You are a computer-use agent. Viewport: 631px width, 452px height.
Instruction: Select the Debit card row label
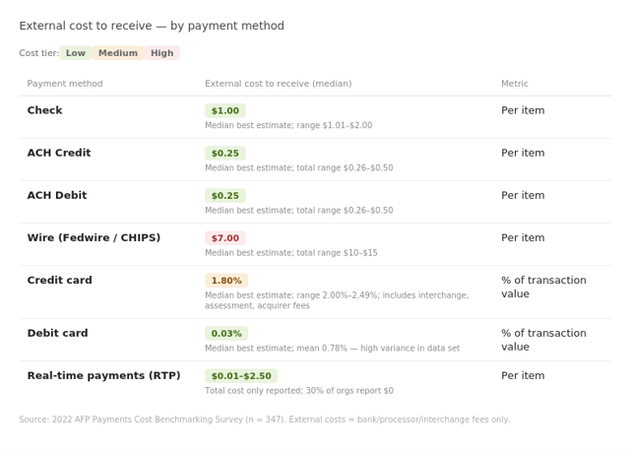57,333
